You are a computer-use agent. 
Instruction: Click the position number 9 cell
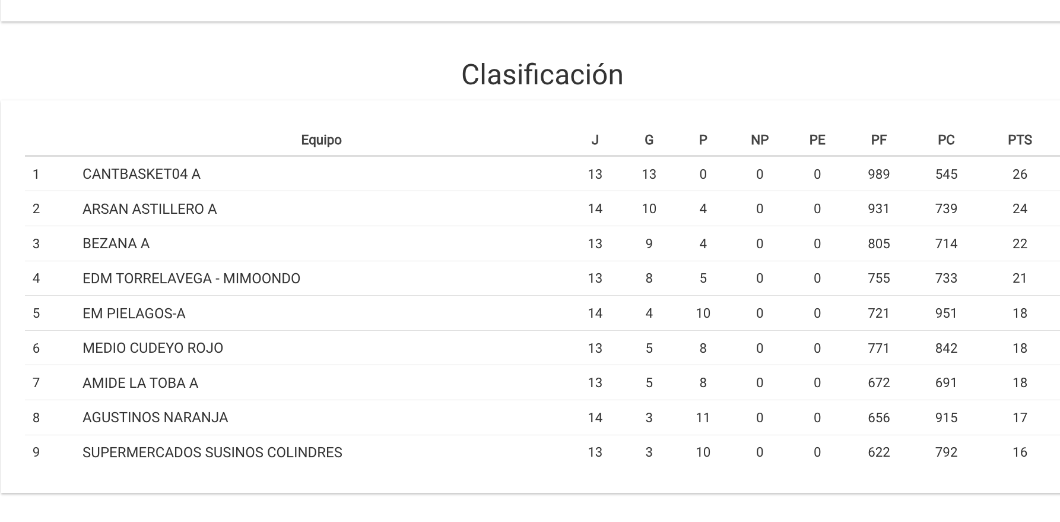36,453
